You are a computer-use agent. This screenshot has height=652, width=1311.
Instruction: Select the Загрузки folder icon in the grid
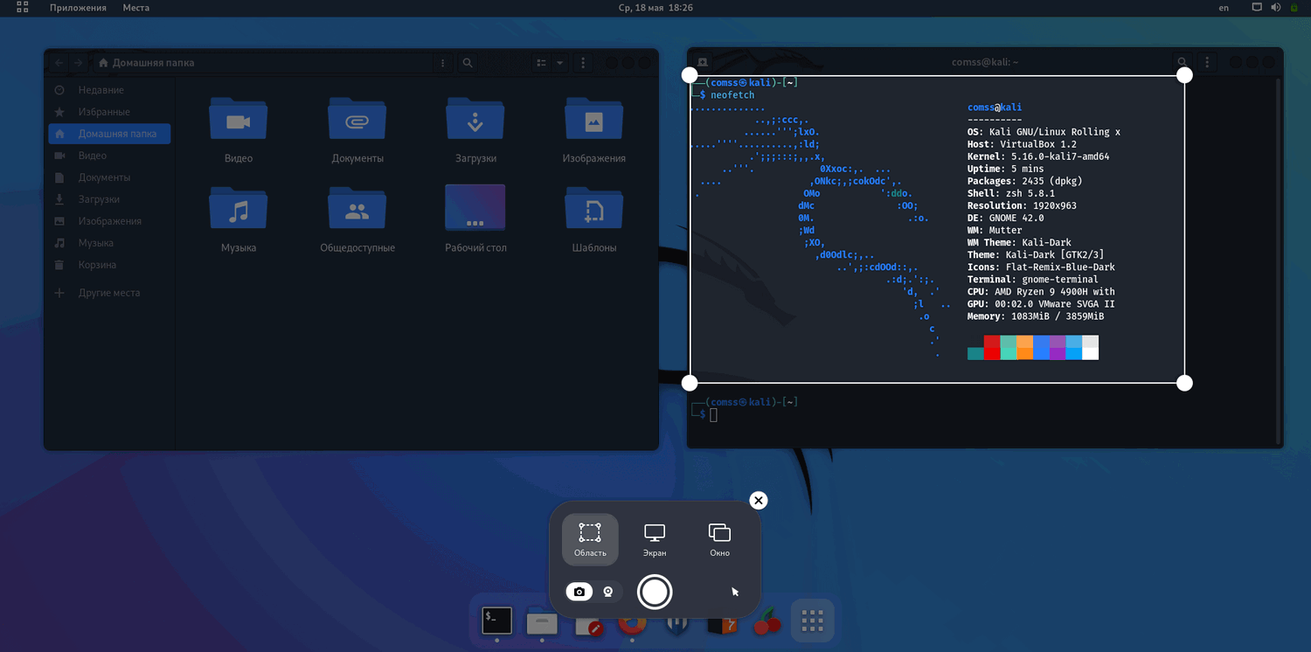(x=475, y=119)
